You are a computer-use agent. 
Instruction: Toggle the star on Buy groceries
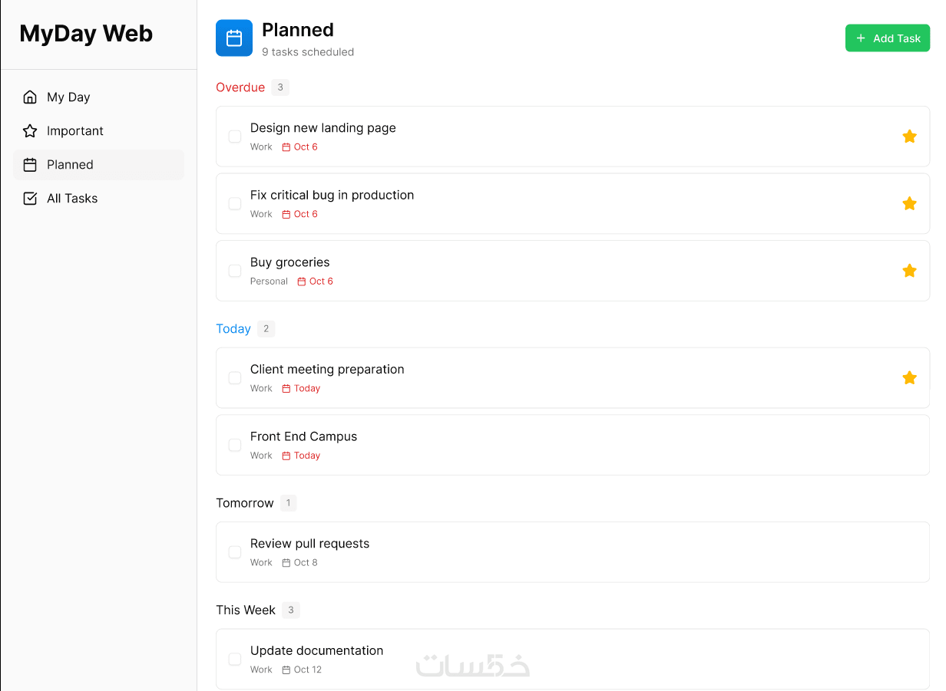coord(909,271)
